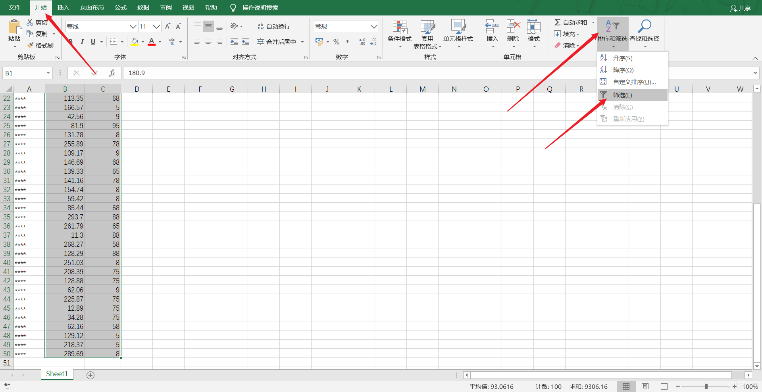This screenshot has height=392, width=762.
Task: Open Format as Table (套用表格格式)
Action: (x=427, y=34)
